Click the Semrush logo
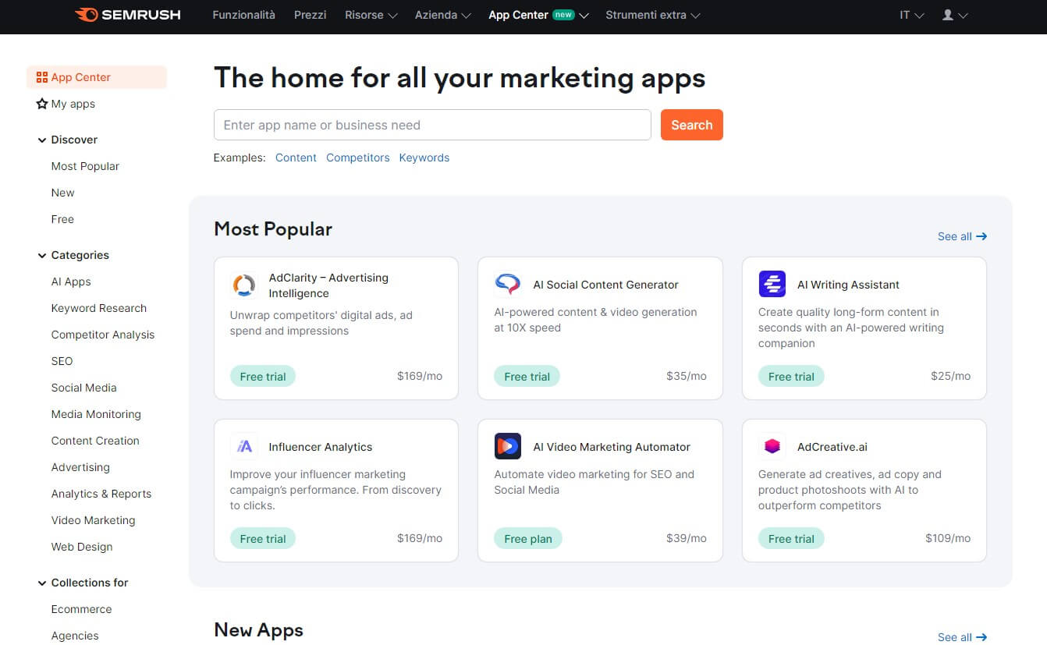Viewport: 1047px width, 645px height. click(x=128, y=15)
